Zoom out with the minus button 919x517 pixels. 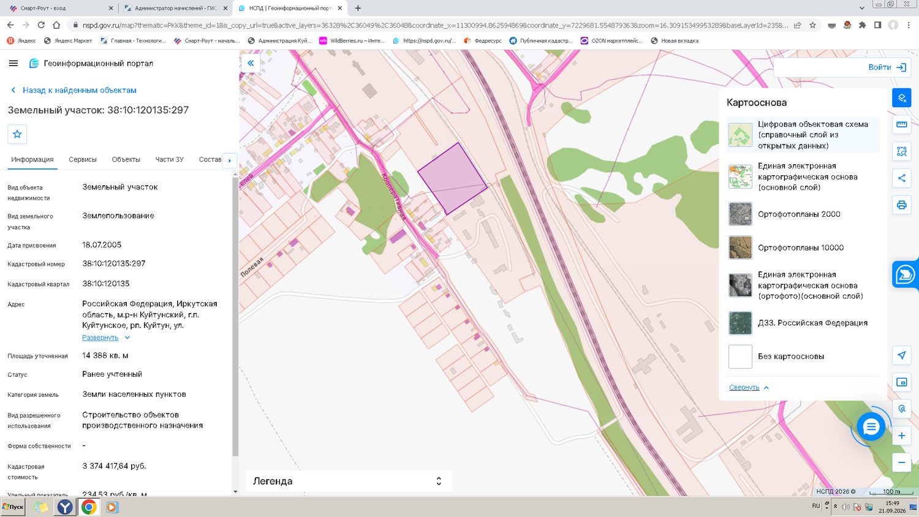(901, 462)
